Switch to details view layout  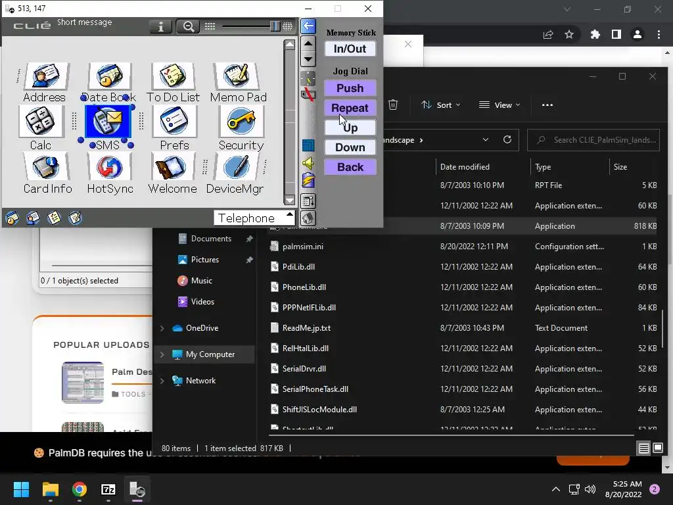[643, 448]
